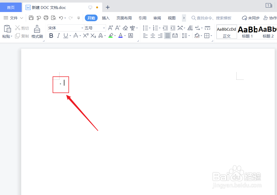The height and width of the screenshot is (195, 277).
Task: Open paragraph dialog launcher corner
Action: pyautogui.click(x=212, y=41)
